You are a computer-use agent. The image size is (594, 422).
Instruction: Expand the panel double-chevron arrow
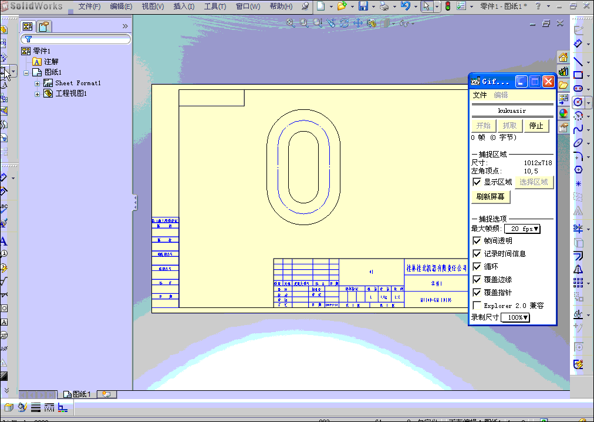[126, 26]
